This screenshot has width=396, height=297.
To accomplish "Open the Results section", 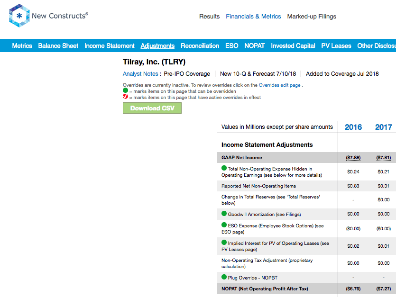I will coord(209,17).
